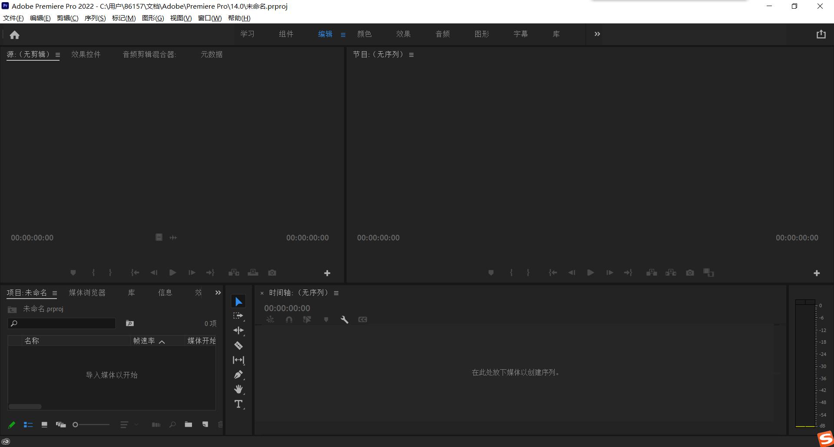834x447 pixels.
Task: Click the New Bin folder icon in Project panel
Action: coord(189,424)
